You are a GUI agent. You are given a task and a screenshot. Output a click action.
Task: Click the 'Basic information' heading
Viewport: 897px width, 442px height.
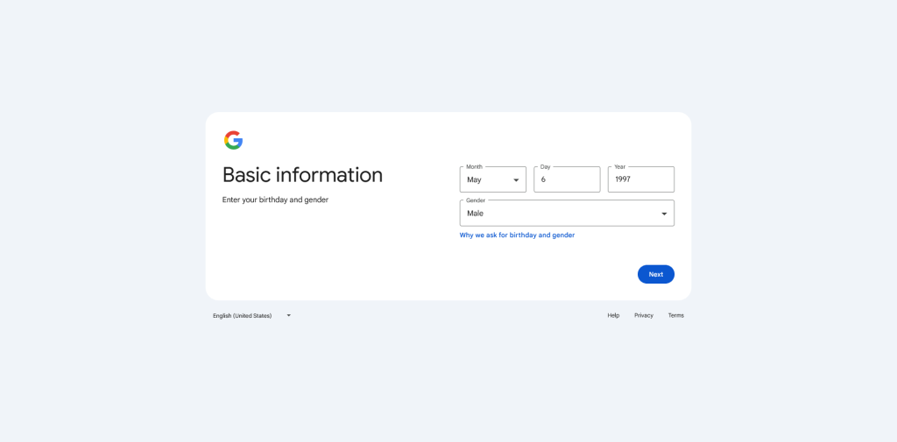point(302,175)
